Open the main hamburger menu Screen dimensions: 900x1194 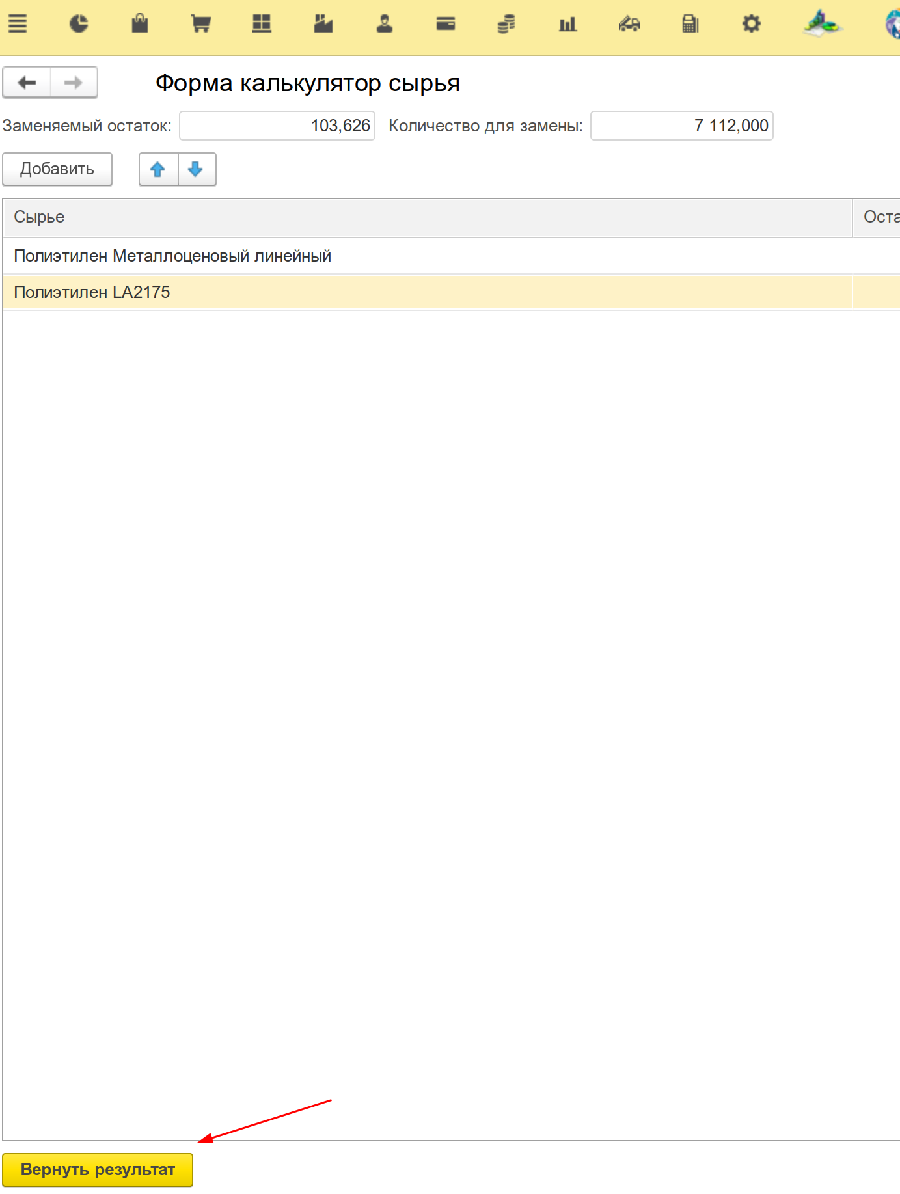click(18, 24)
